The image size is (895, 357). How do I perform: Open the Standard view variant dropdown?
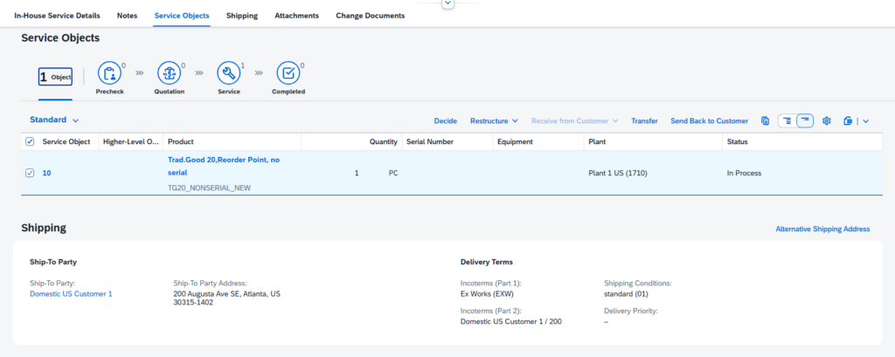tap(54, 120)
